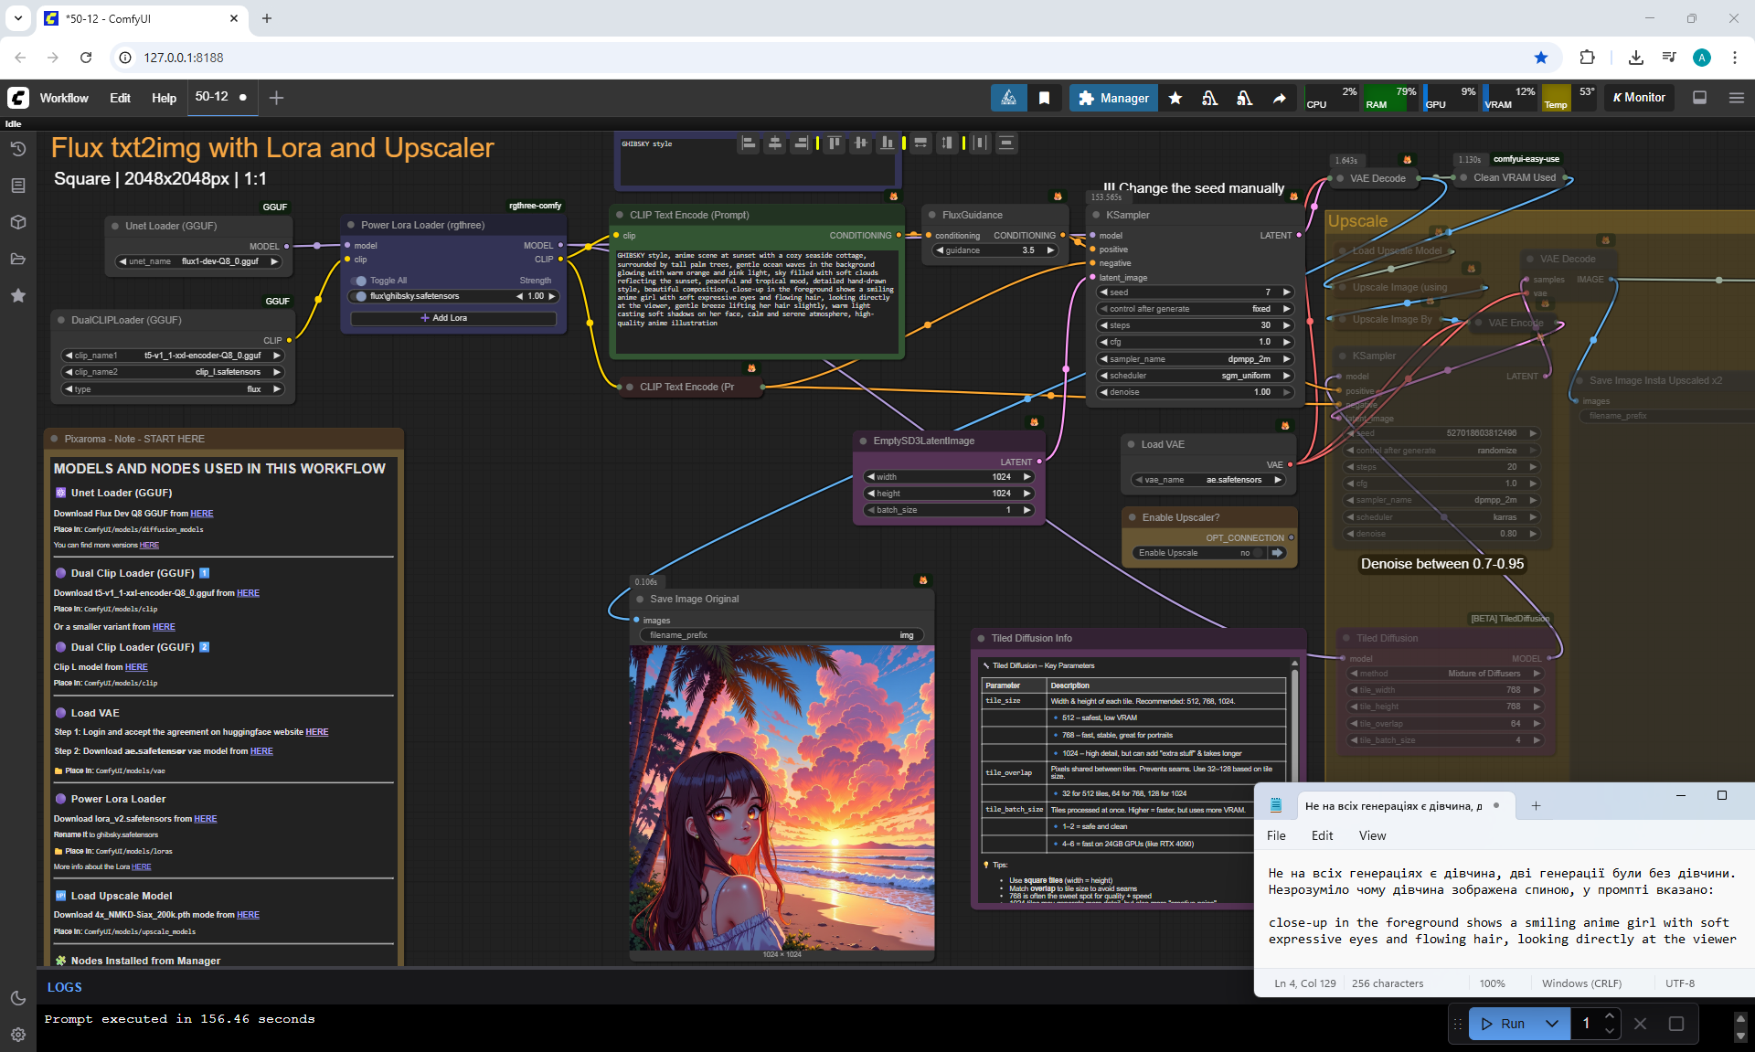Click the Manager button
The height and width of the screenshot is (1052, 1755).
pos(1113,98)
